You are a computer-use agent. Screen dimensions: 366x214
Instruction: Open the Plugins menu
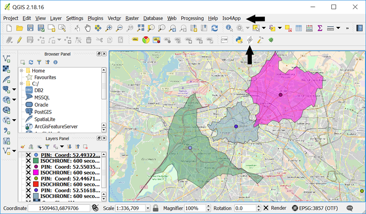coord(95,18)
